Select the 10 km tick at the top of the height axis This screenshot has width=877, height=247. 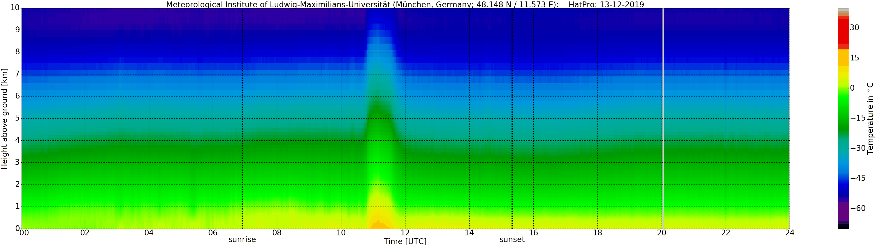click(15, 7)
